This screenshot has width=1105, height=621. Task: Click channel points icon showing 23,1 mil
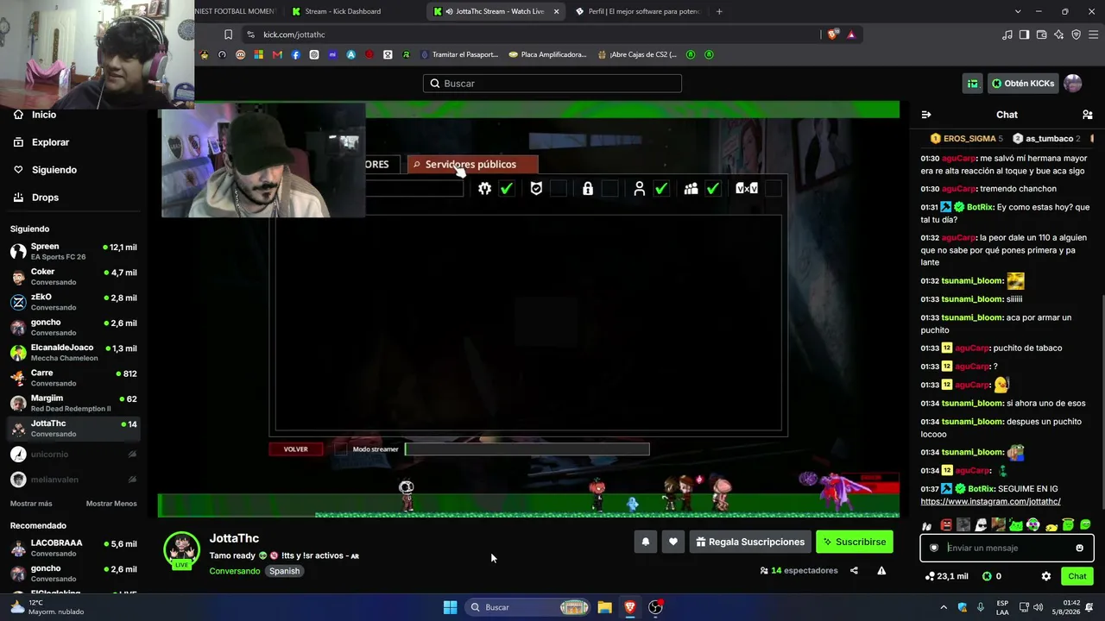930,576
